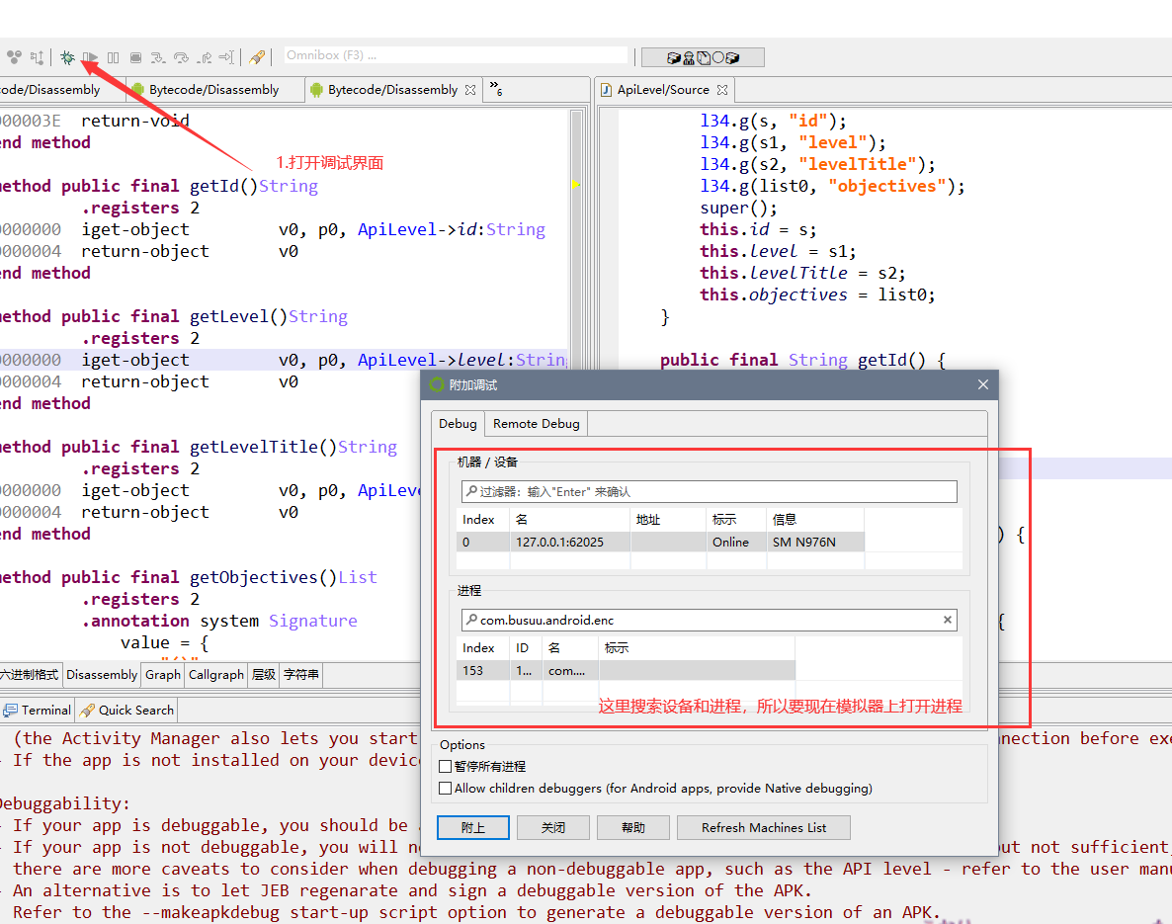Click getObjectives() method declaration line

[189, 577]
